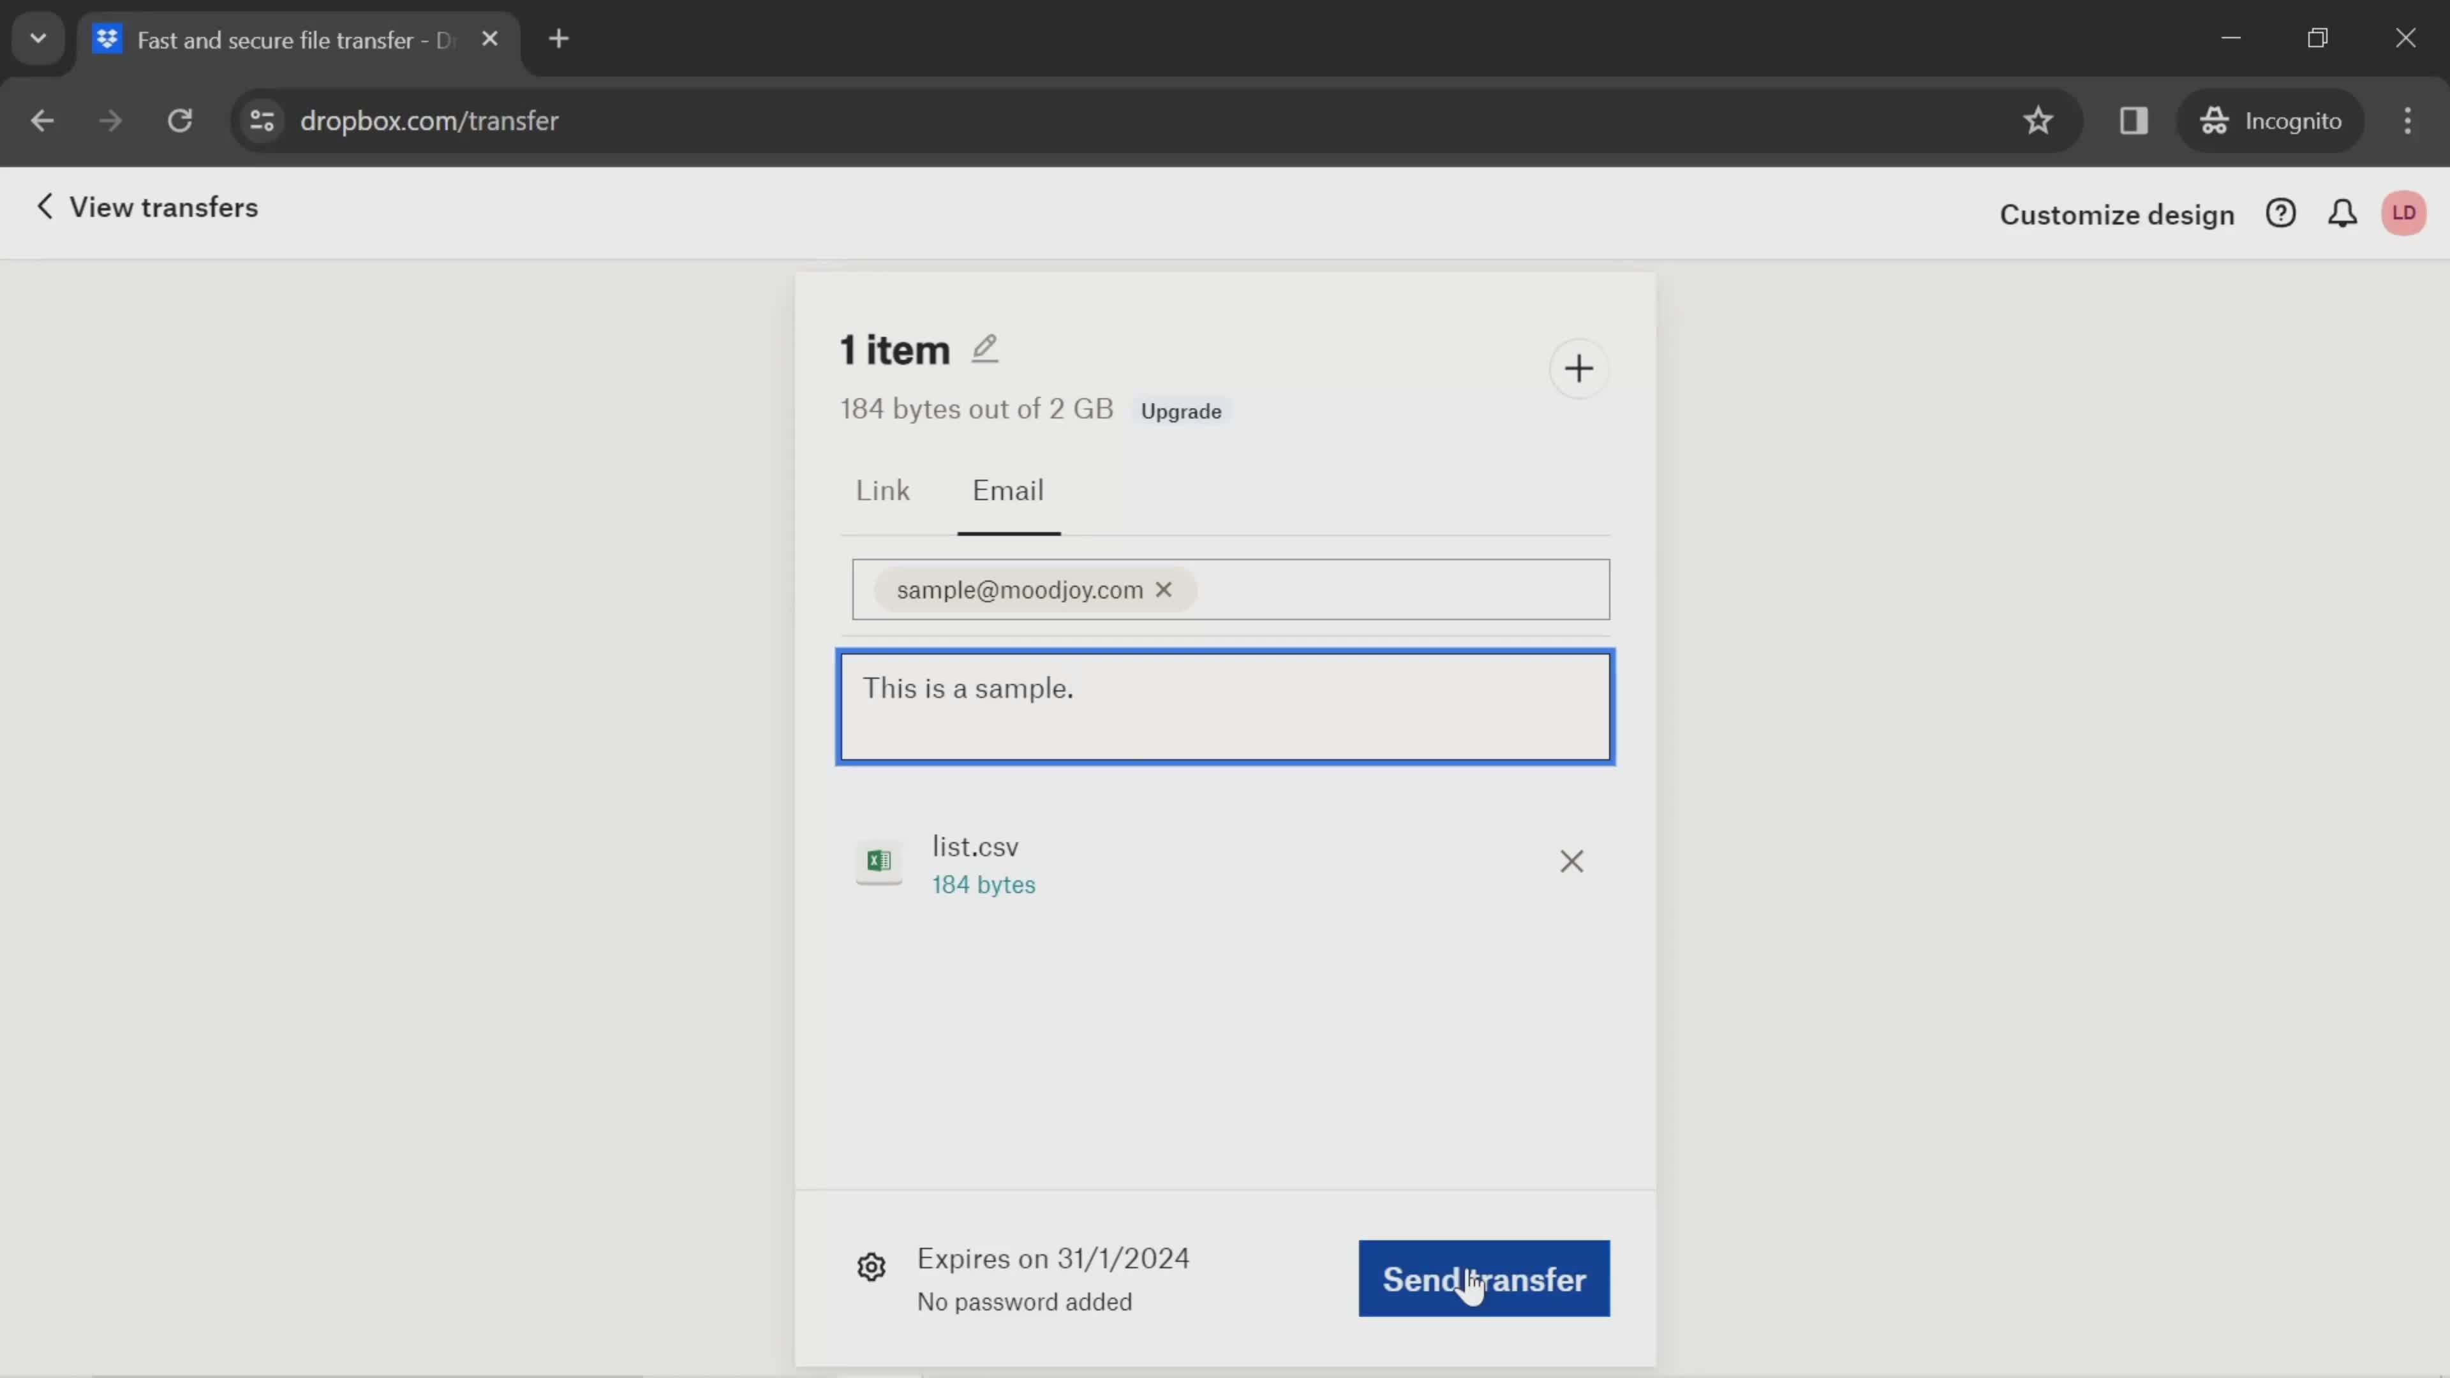This screenshot has height=1378, width=2450.
Task: Click the edit transfer name icon
Action: coord(986,348)
